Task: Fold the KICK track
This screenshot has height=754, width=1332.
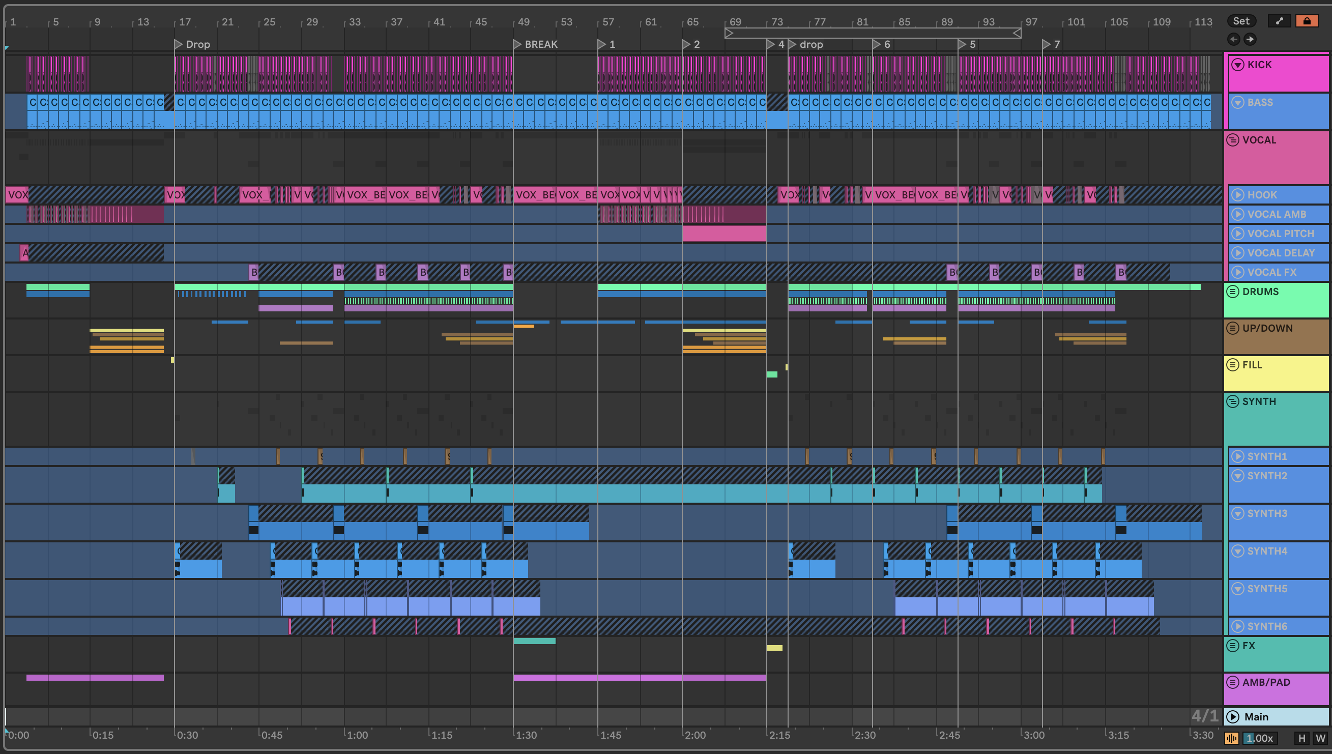Action: tap(1238, 65)
